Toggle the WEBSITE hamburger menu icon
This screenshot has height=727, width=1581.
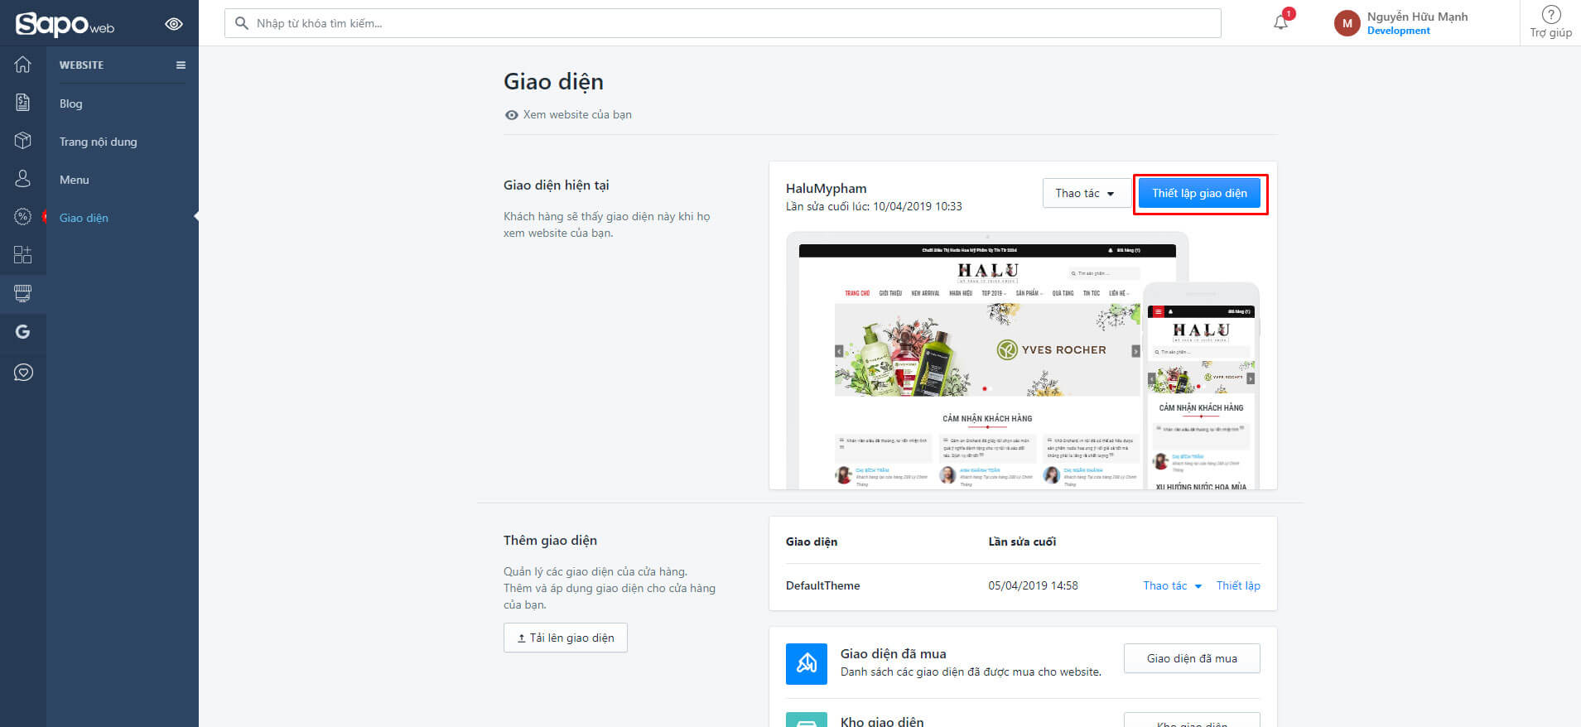pyautogui.click(x=181, y=65)
